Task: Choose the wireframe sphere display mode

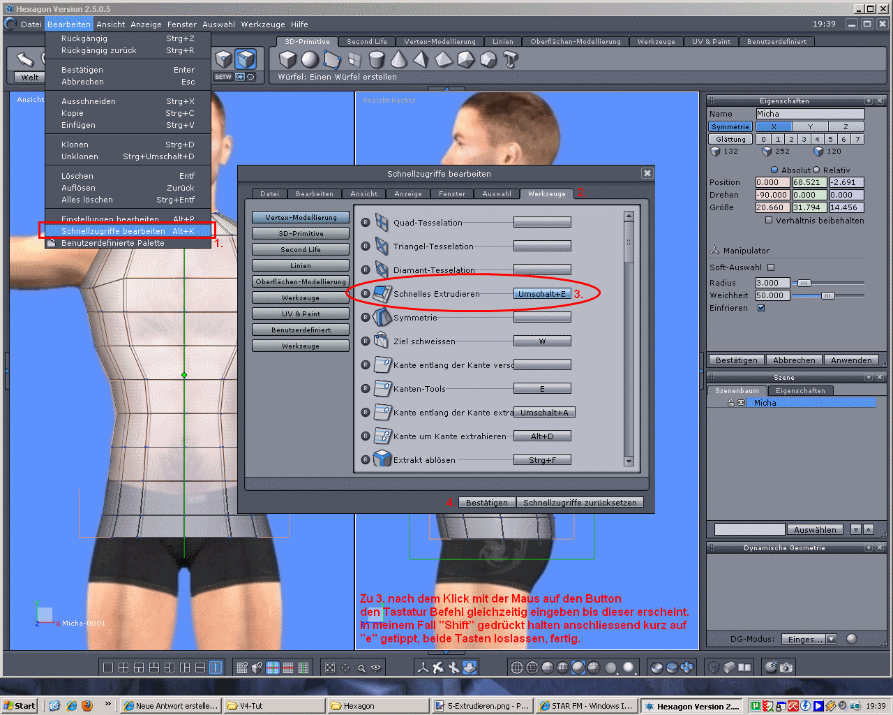Action: pos(517,668)
